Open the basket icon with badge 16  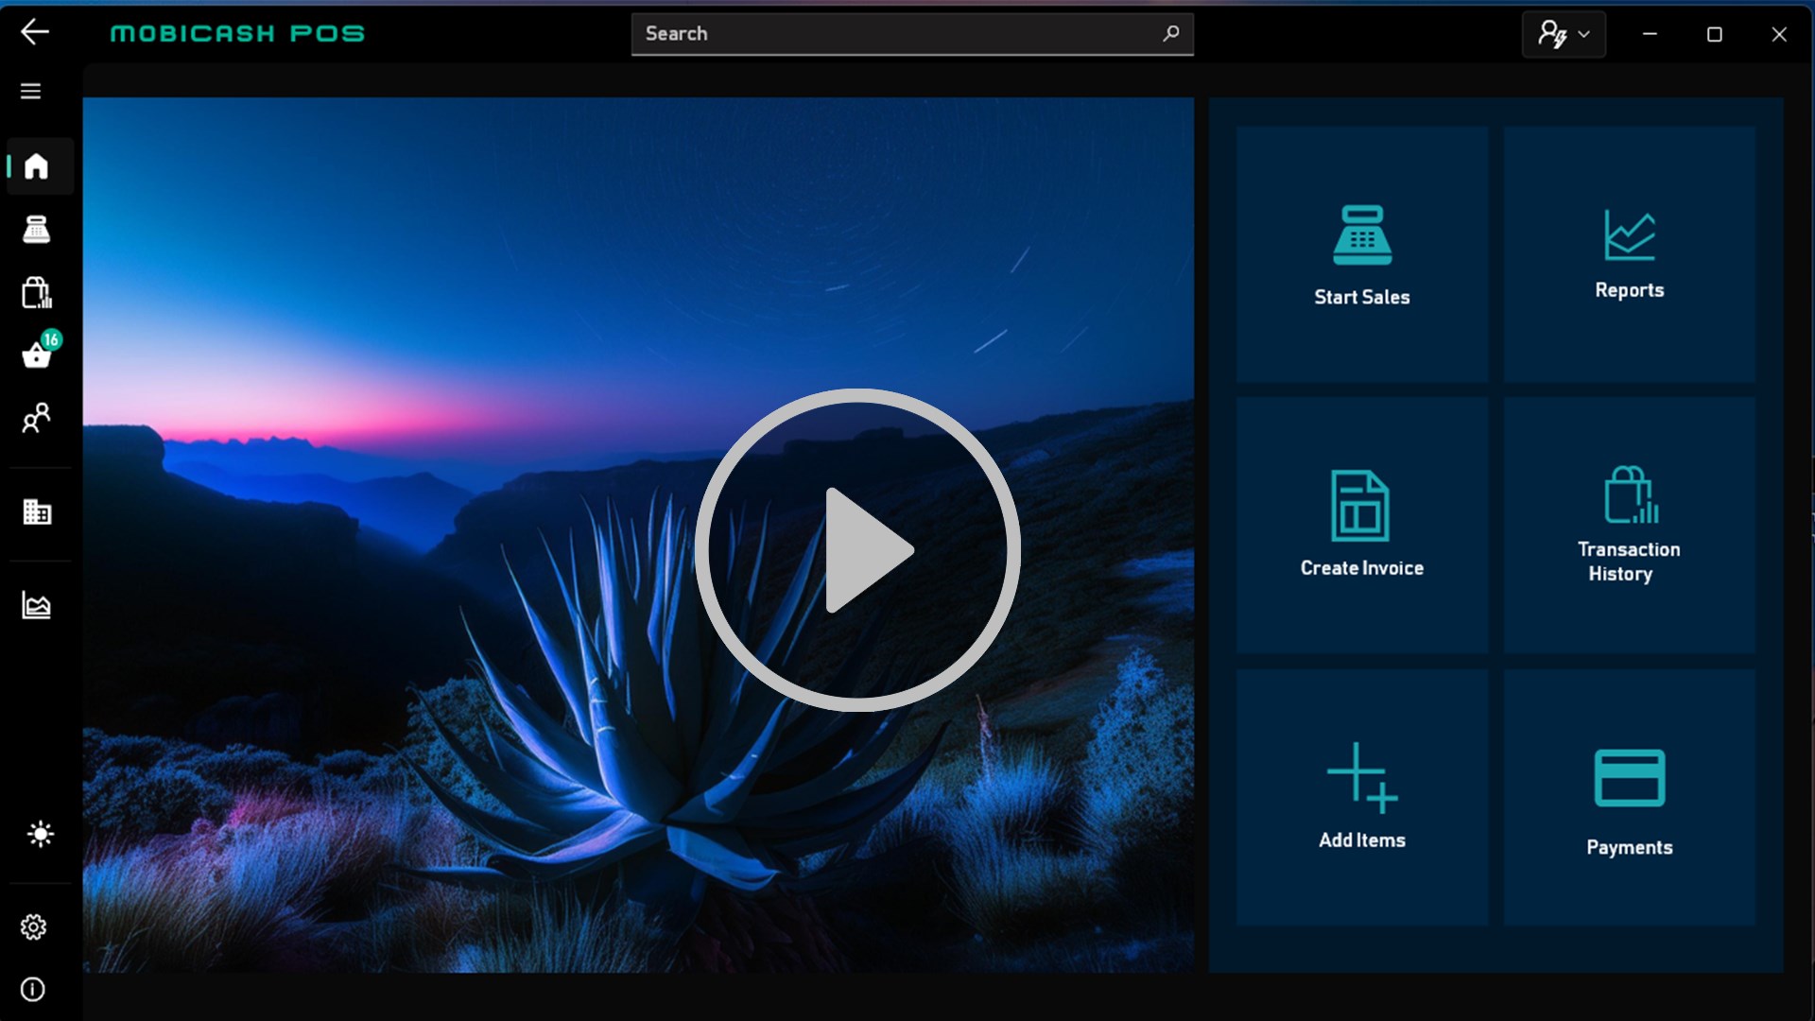[x=37, y=355]
